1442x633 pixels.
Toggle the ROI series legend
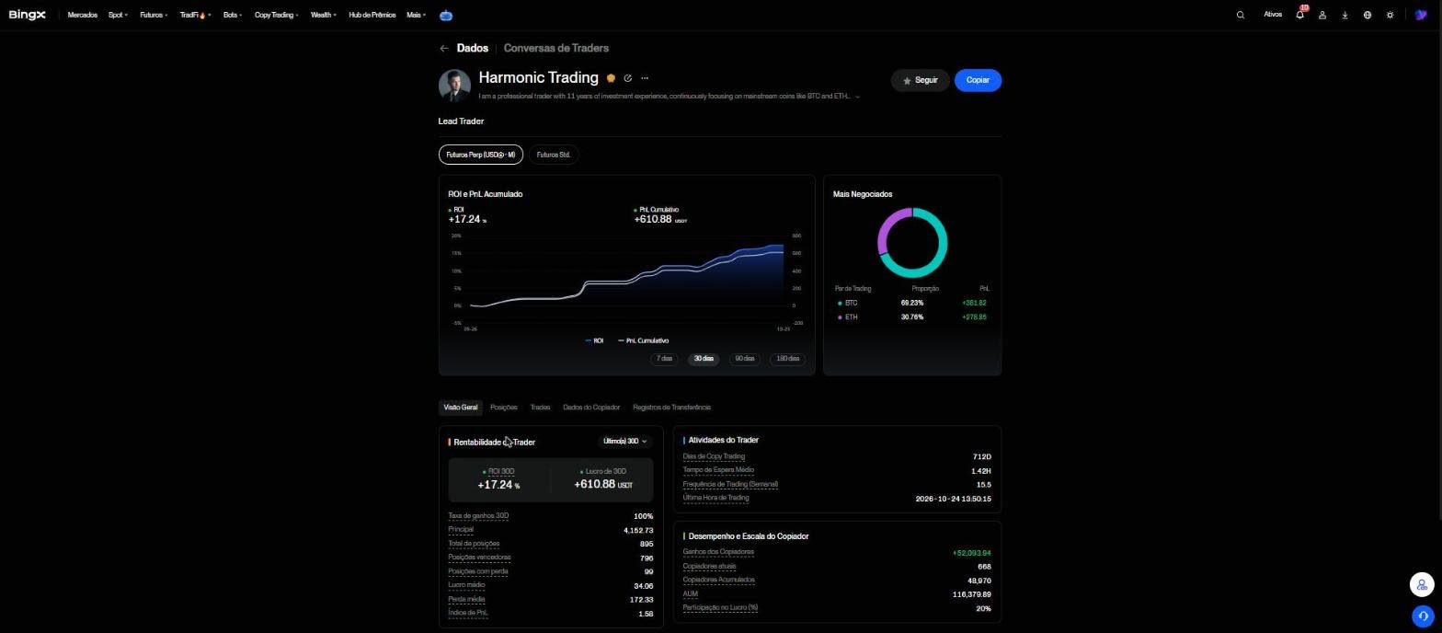[x=594, y=340]
